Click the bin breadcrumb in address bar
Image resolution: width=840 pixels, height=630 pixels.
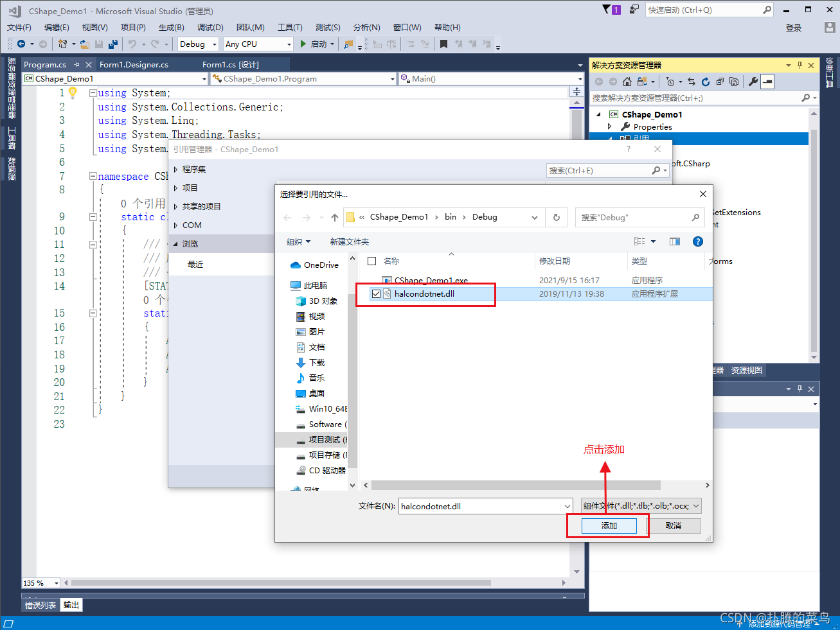pos(451,217)
